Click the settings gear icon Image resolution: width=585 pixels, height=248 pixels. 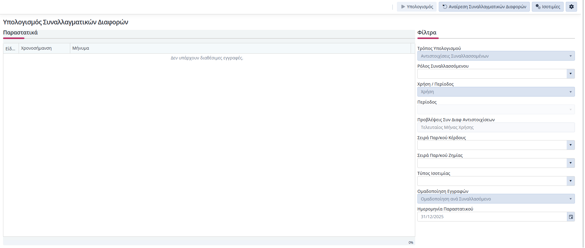coord(571,7)
